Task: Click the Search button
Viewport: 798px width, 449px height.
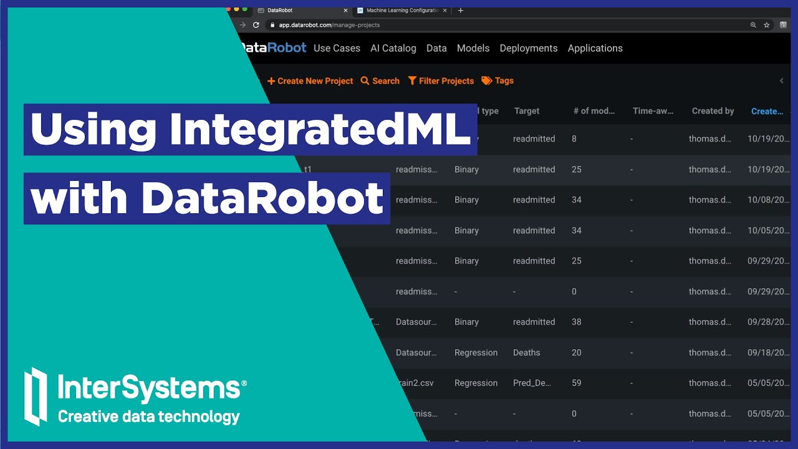Action: (x=380, y=81)
